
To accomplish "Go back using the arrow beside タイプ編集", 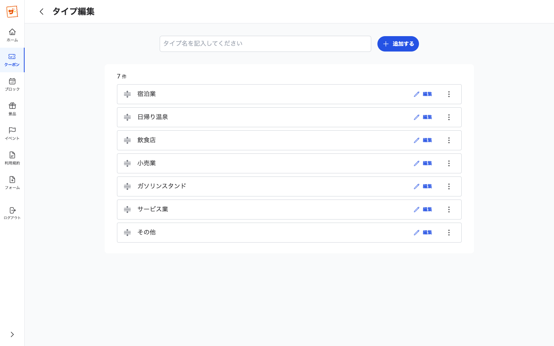I will [x=42, y=12].
